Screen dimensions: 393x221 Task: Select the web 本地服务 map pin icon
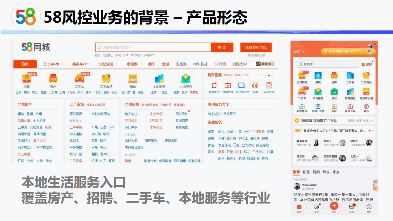coord(186,79)
